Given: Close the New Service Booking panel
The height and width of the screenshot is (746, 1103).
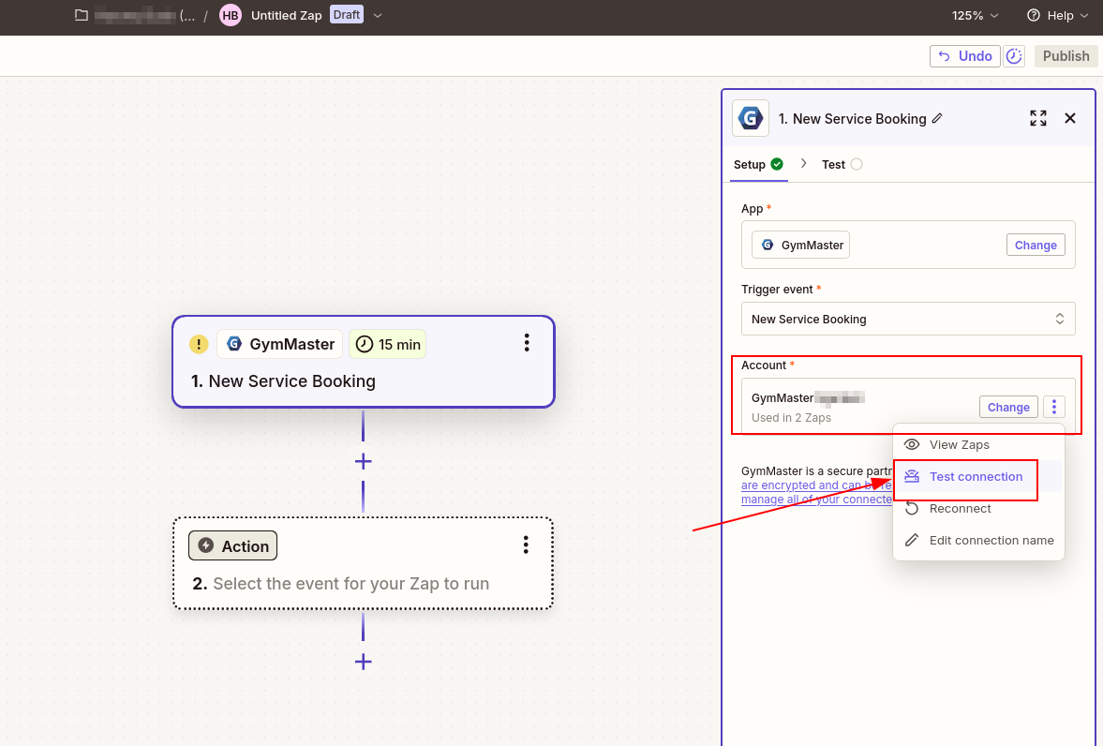Looking at the screenshot, I should point(1070,118).
